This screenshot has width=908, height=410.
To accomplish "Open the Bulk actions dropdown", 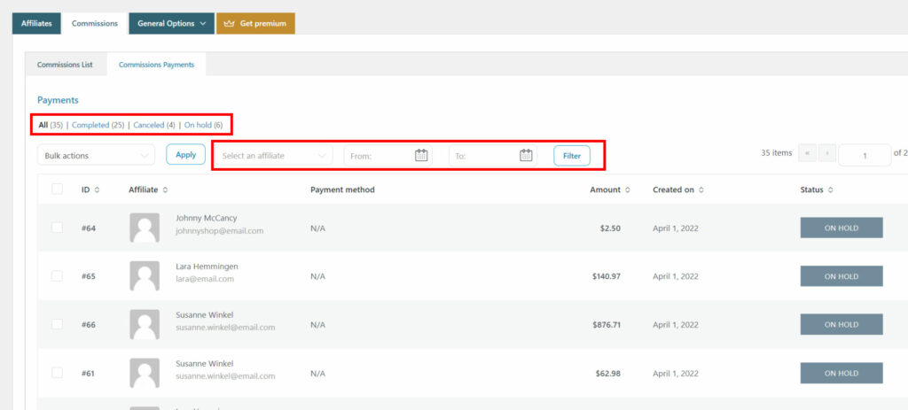I will coord(97,156).
